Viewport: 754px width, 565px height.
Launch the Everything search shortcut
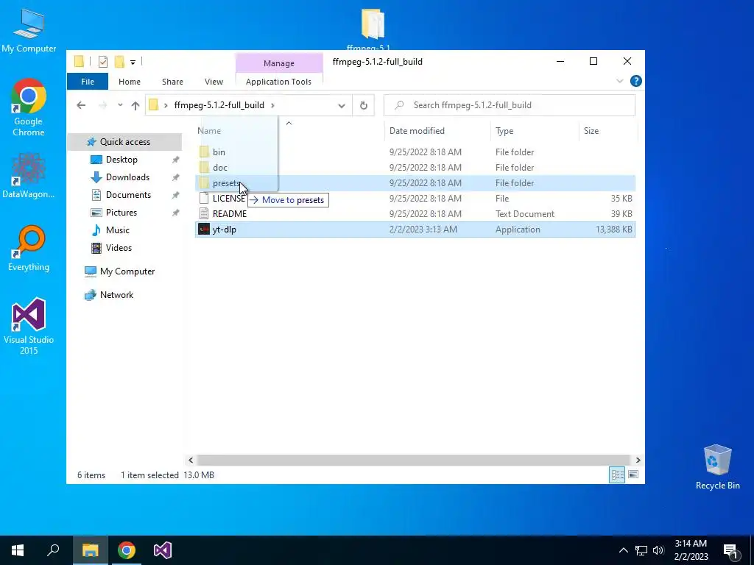click(29, 248)
